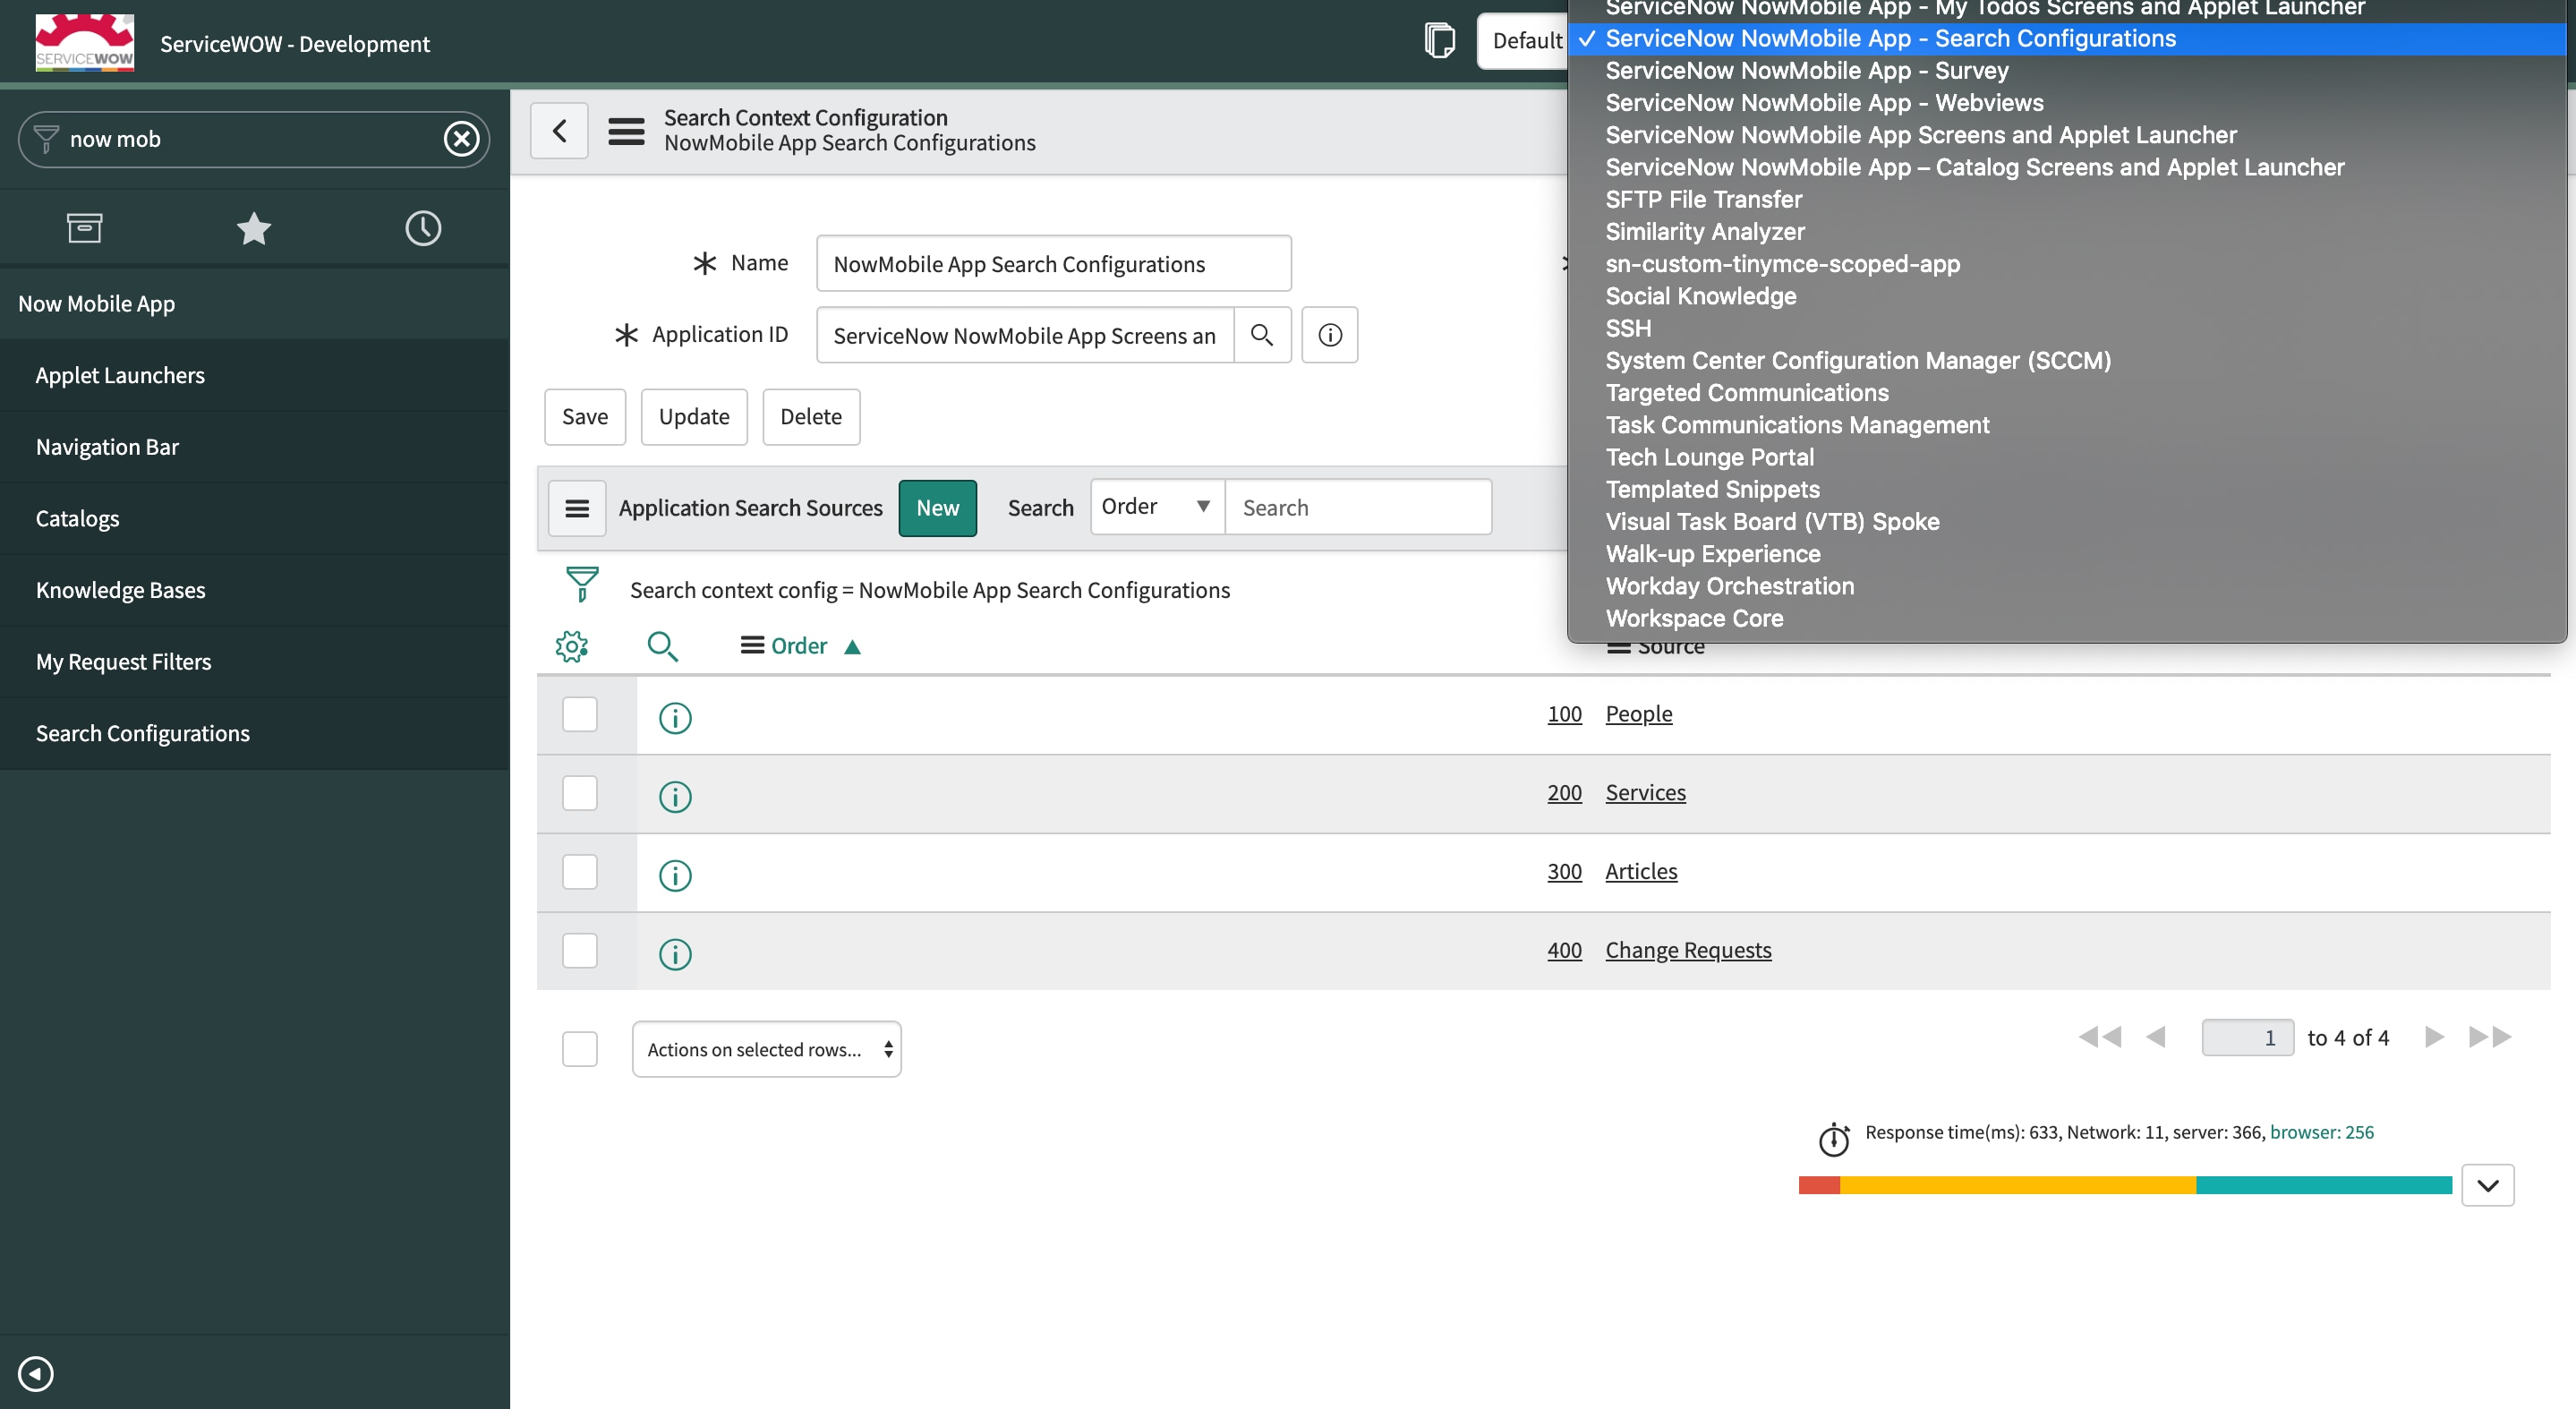Preview Application ID record info icon
The image size is (2576, 1409).
(x=1330, y=335)
